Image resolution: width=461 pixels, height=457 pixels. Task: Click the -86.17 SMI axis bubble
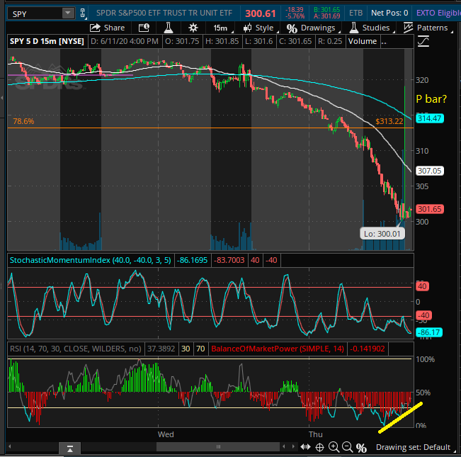tap(429, 332)
